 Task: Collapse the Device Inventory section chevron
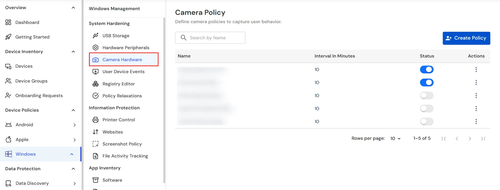(73, 52)
